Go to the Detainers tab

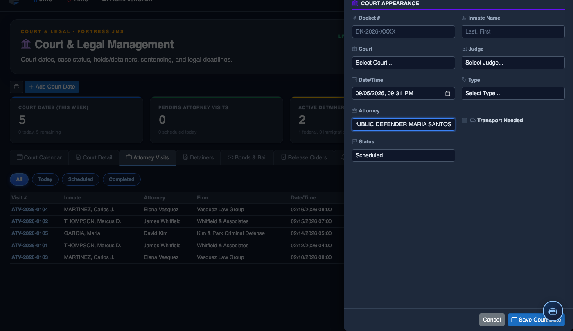pos(198,157)
